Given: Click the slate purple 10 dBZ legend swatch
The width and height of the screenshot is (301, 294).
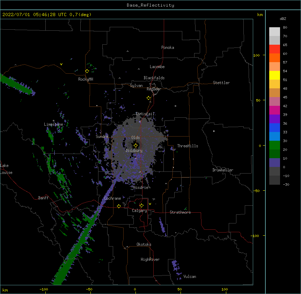Looking at the screenshot, I should (274, 163).
